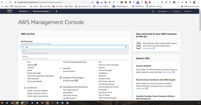Click the mobile phone app icon
Image resolution: width=201 pixels, height=105 pixels.
pyautogui.click(x=139, y=46)
